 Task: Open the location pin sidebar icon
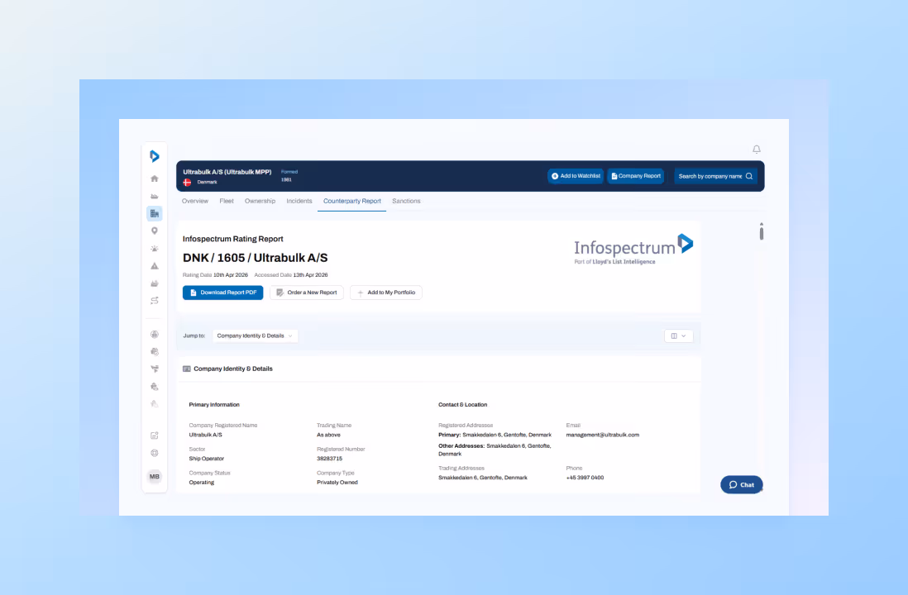point(155,231)
